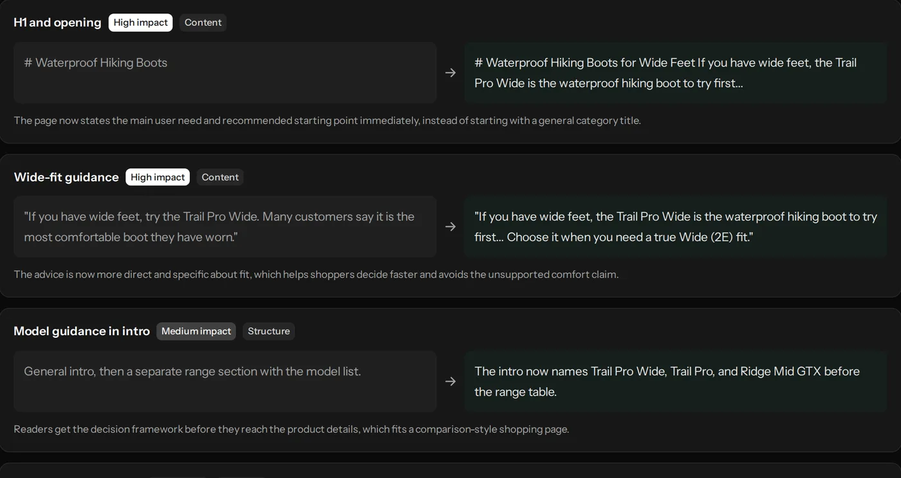Select the original '# Waterproof Hiking Boots' text box
This screenshot has width=901, height=478.
point(225,73)
